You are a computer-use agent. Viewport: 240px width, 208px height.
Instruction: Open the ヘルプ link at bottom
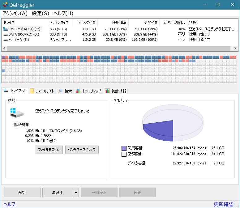(9, 204)
